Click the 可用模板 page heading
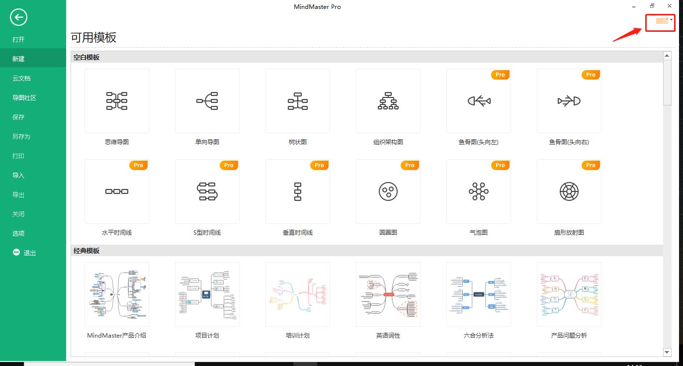 (93, 38)
